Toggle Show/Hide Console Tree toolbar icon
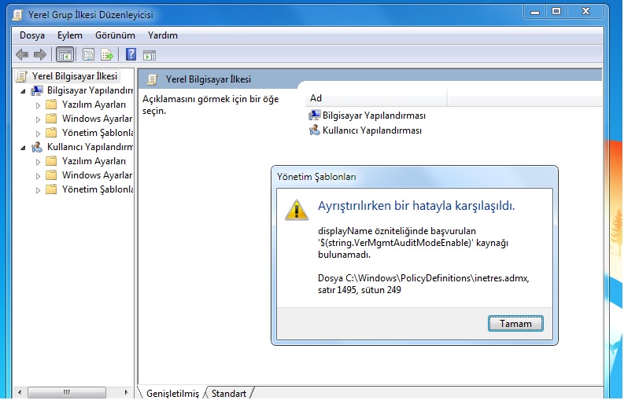The height and width of the screenshot is (400, 624). (x=65, y=54)
